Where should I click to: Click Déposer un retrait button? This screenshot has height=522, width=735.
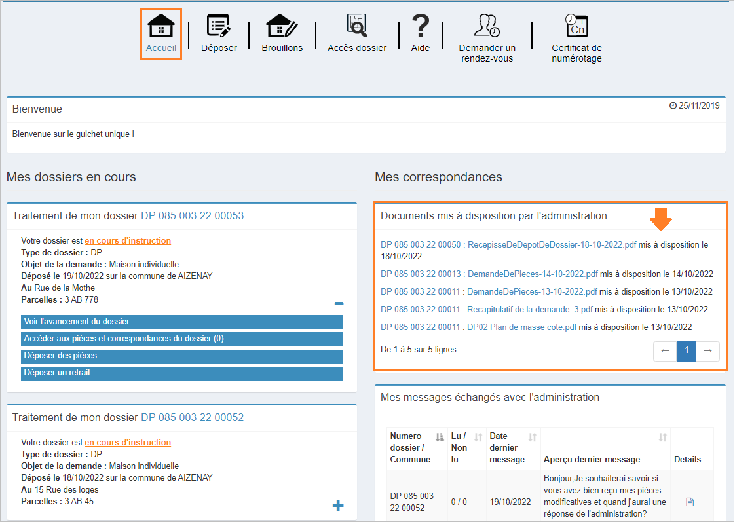(x=181, y=373)
